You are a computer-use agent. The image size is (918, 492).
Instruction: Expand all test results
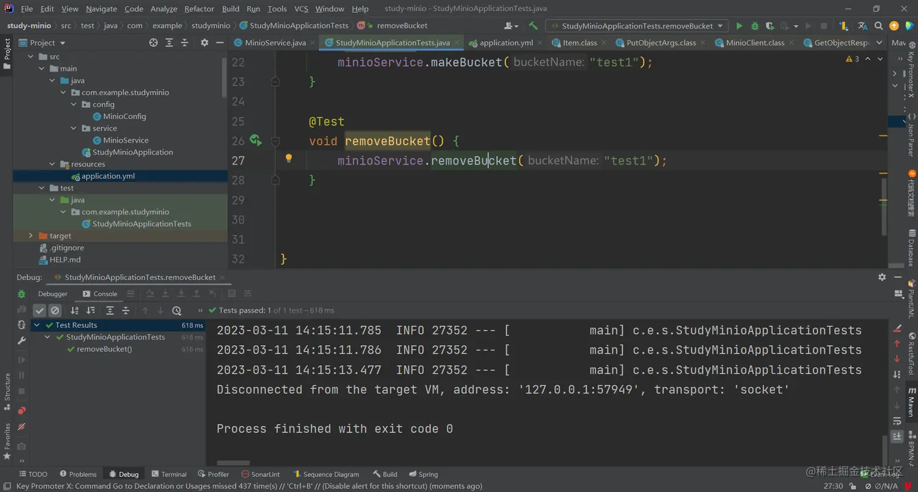point(110,311)
